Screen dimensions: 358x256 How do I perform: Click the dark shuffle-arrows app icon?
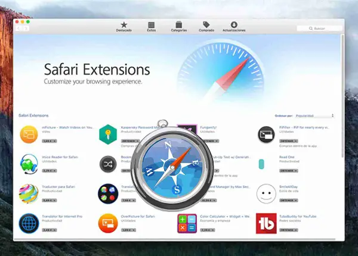pyautogui.click(x=108, y=164)
